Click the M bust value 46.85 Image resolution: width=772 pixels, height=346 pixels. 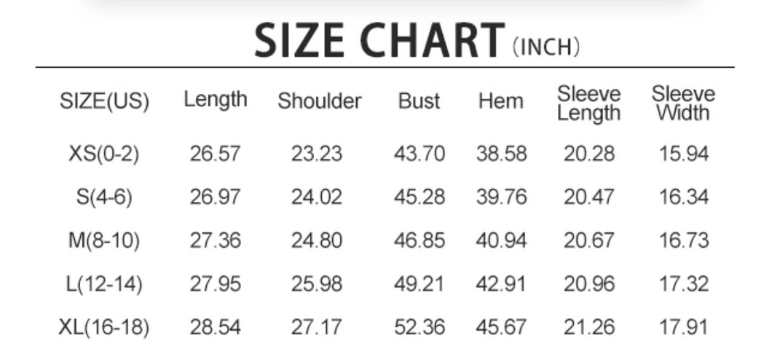pos(419,240)
